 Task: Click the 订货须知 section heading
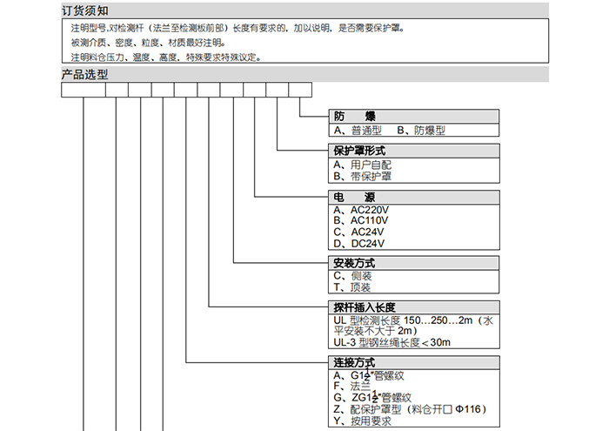(85, 10)
